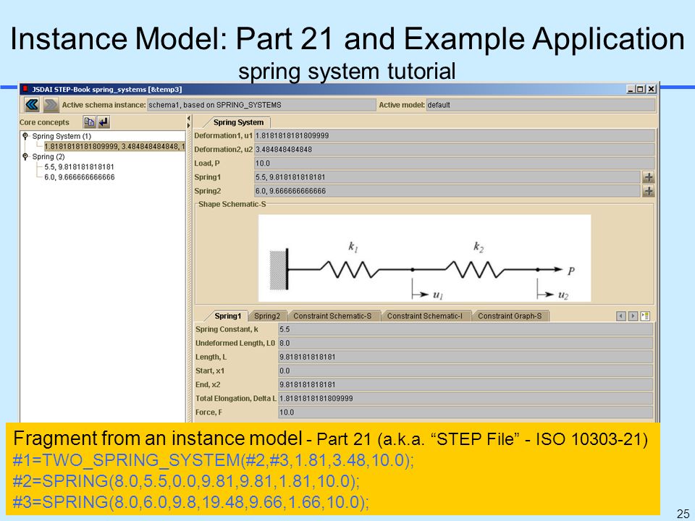Click the Load, P field showing 10.0

[x=455, y=164]
